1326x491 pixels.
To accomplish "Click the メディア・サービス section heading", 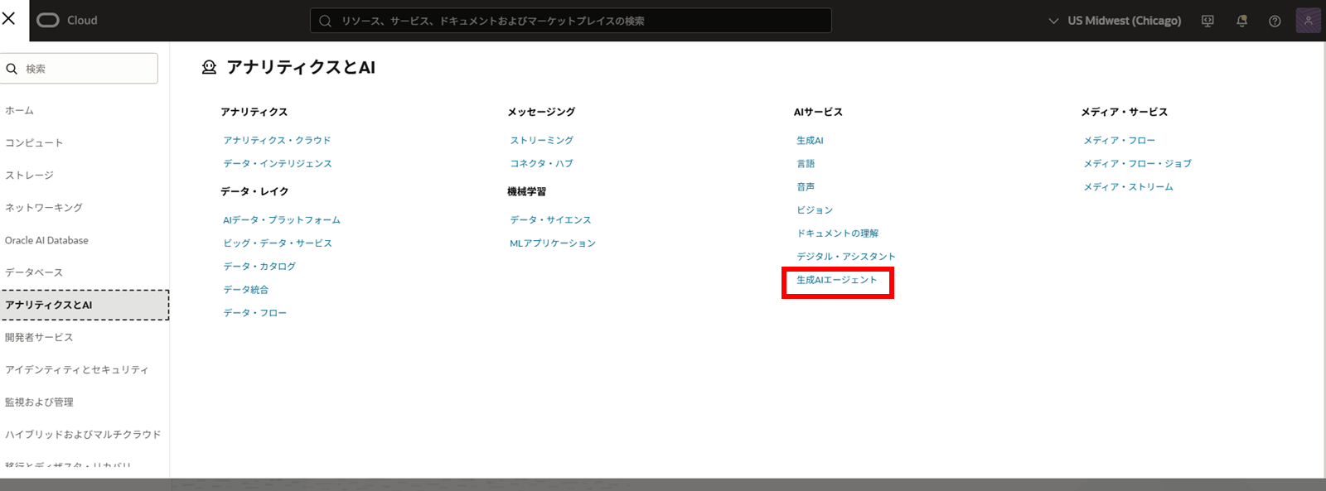I will point(1125,112).
